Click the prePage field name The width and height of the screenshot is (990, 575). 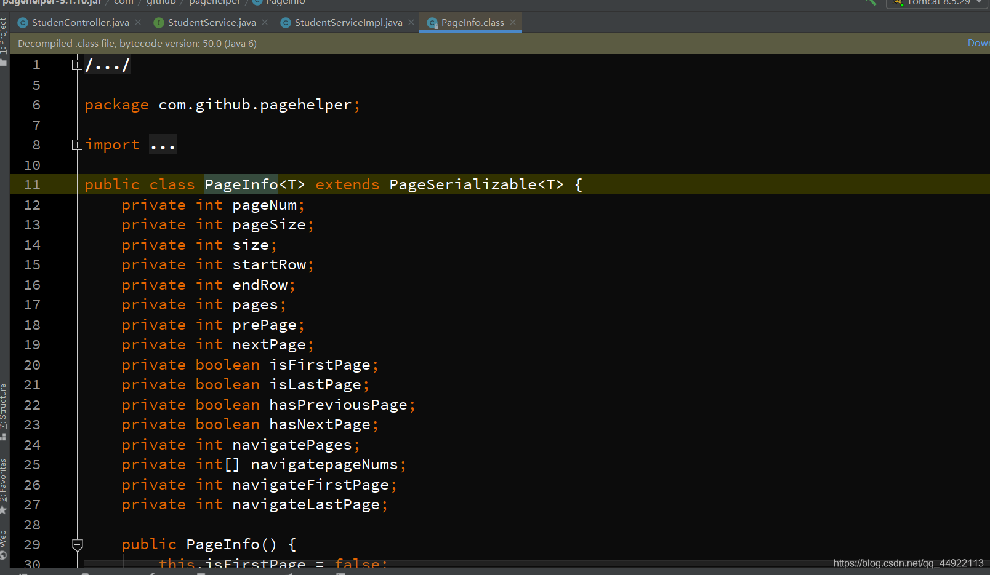[264, 325]
